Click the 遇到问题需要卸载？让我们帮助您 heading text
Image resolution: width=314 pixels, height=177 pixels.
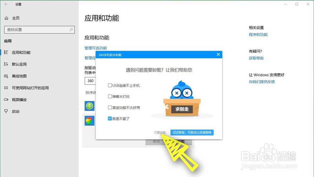pos(159,70)
